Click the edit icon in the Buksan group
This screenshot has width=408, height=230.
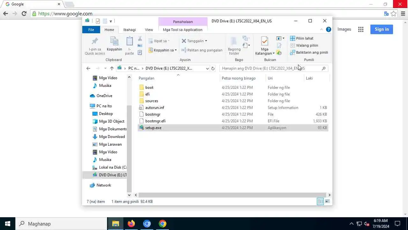point(279,46)
